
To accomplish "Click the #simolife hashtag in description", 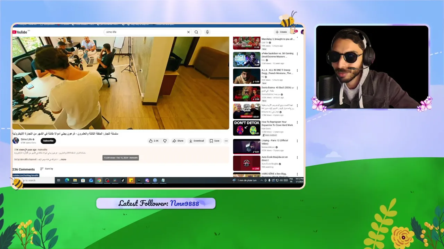I will [42, 150].
